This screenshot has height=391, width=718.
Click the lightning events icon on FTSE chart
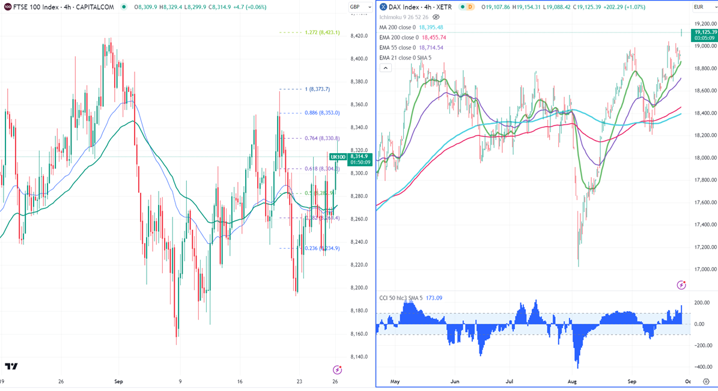click(338, 369)
